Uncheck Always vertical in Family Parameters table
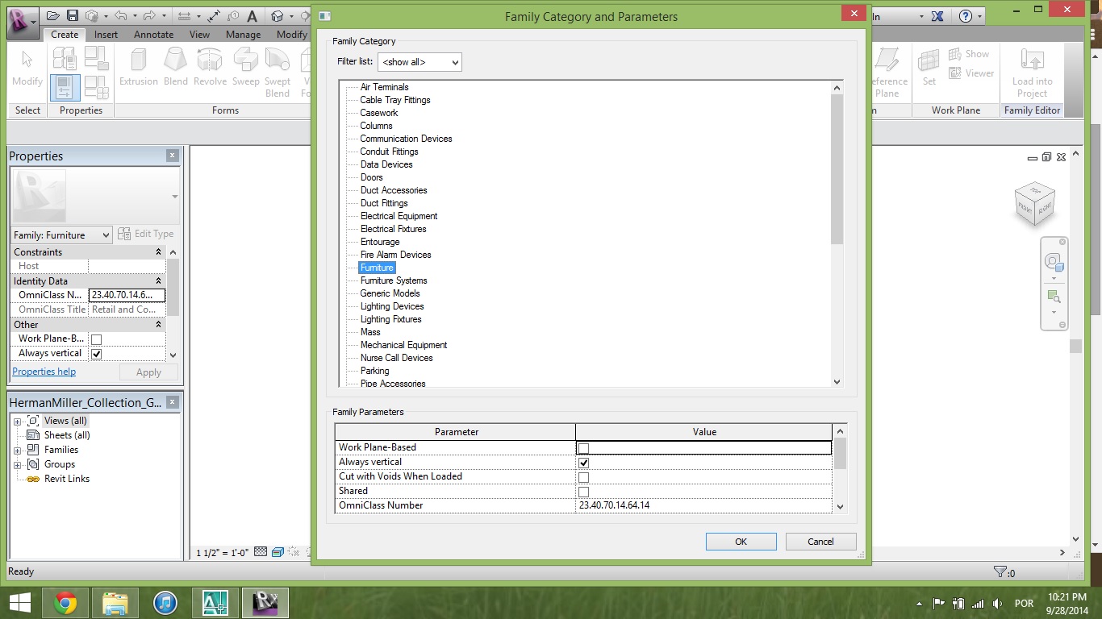 pyautogui.click(x=583, y=463)
